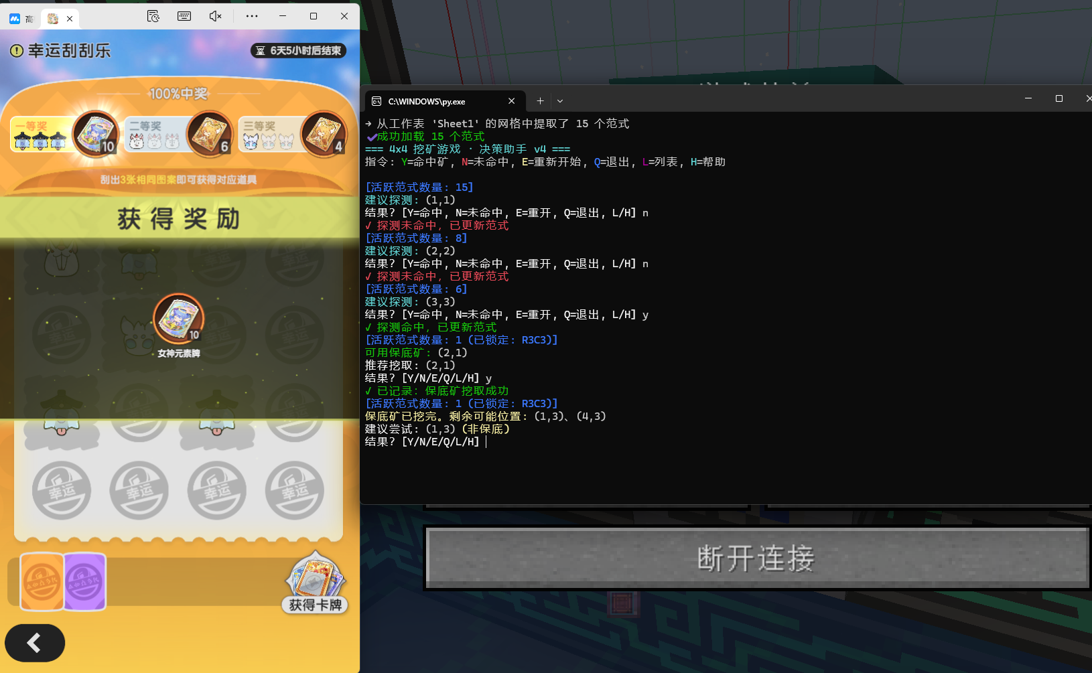
Task: Open the keyboard mapping icon in title bar
Action: coord(184,16)
